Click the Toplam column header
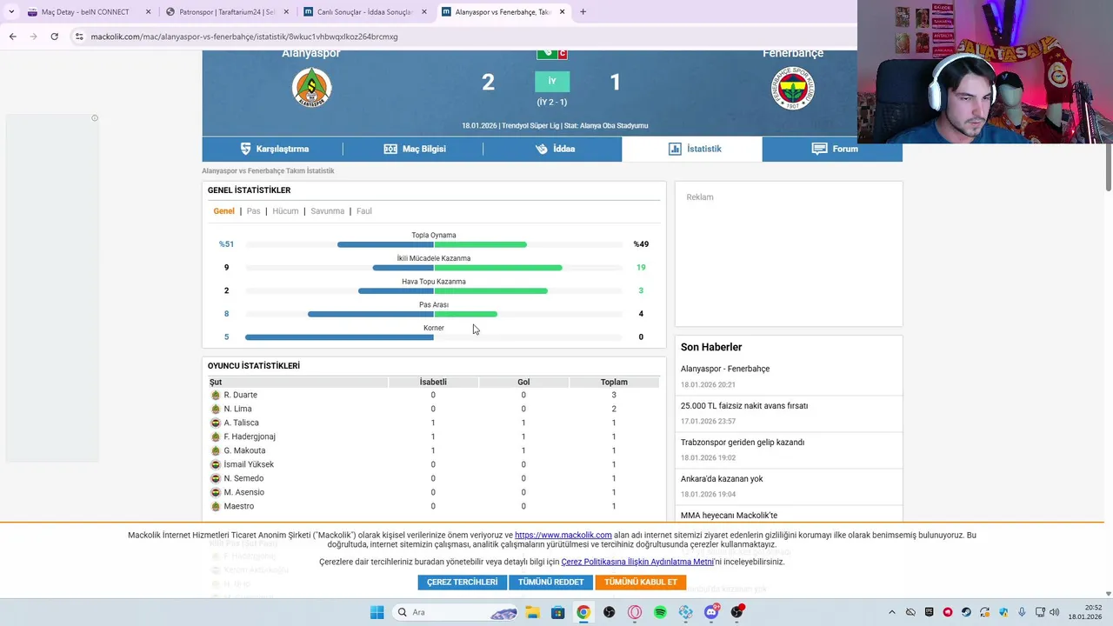 pyautogui.click(x=614, y=382)
